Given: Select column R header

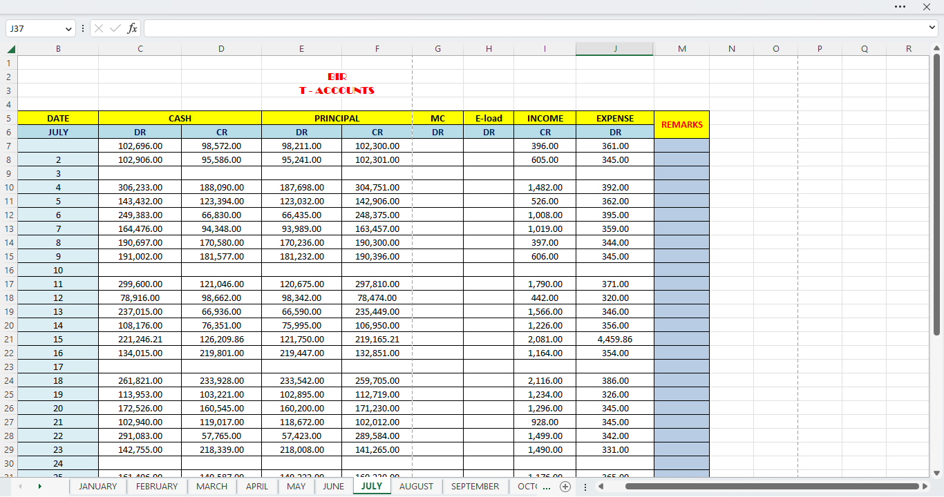Looking at the screenshot, I should point(909,49).
